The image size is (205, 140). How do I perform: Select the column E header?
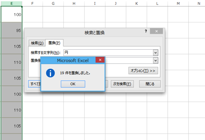pyautogui.click(x=12, y=3)
